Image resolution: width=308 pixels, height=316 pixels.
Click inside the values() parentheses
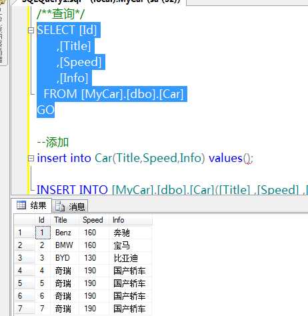247,159
